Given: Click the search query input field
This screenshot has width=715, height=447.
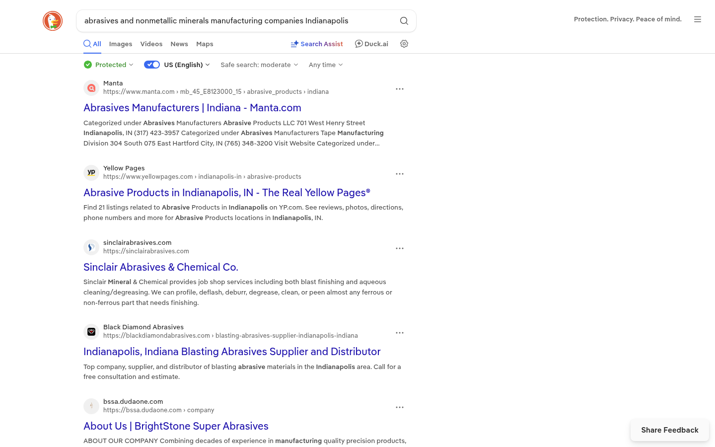Looking at the screenshot, I should click(x=238, y=21).
